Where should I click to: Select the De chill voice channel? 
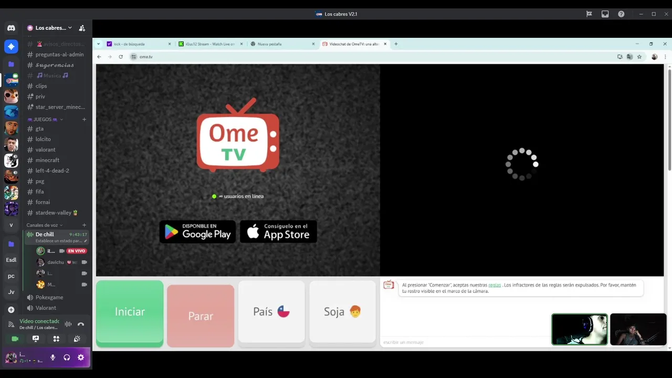pyautogui.click(x=57, y=237)
